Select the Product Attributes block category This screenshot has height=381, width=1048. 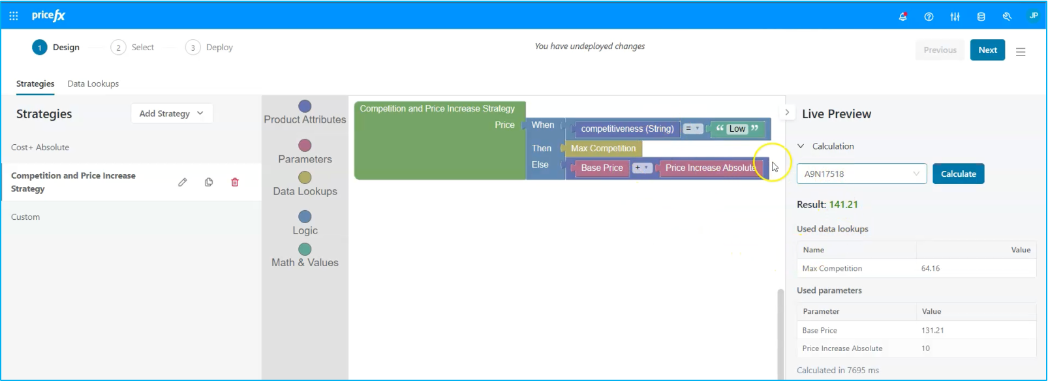coord(305,112)
